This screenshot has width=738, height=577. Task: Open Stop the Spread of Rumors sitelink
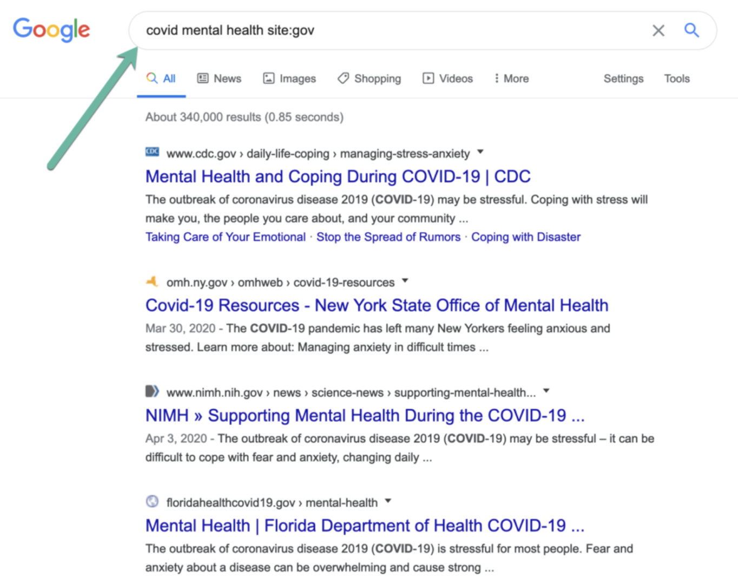pyautogui.click(x=388, y=237)
